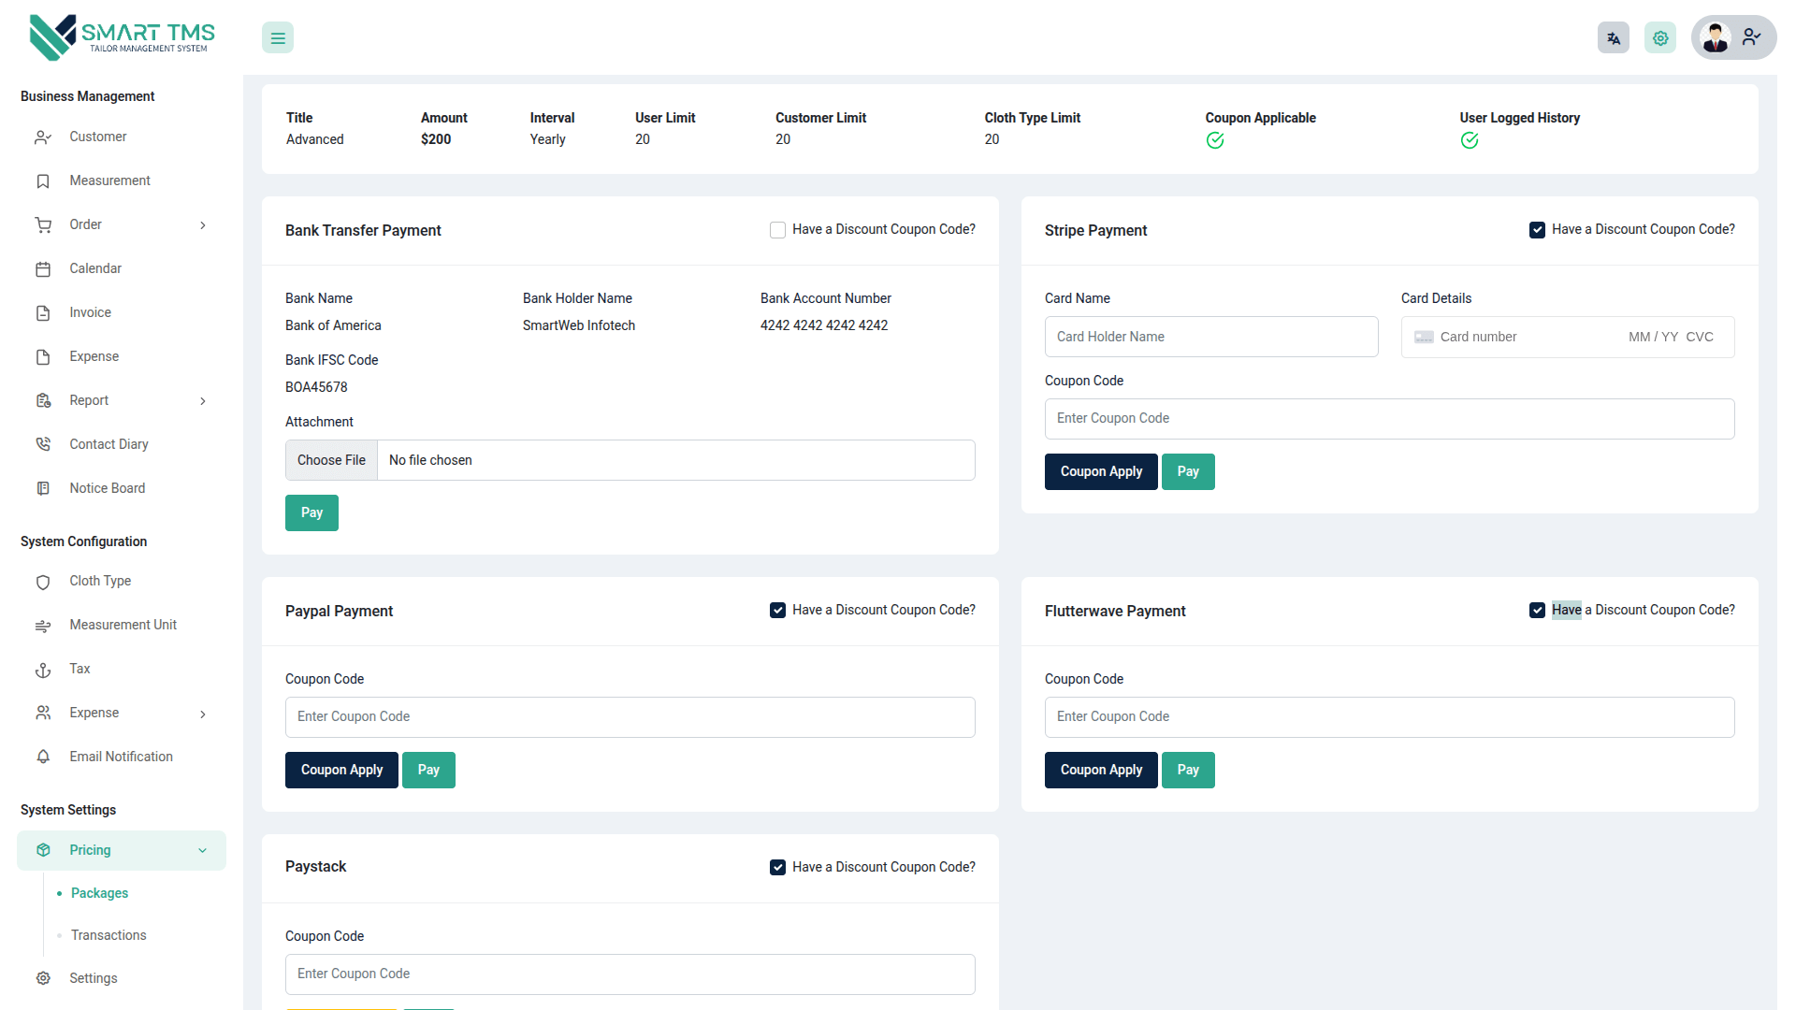Click Coupon Apply in Stripe Payment
The width and height of the screenshot is (1796, 1010).
pyautogui.click(x=1101, y=472)
